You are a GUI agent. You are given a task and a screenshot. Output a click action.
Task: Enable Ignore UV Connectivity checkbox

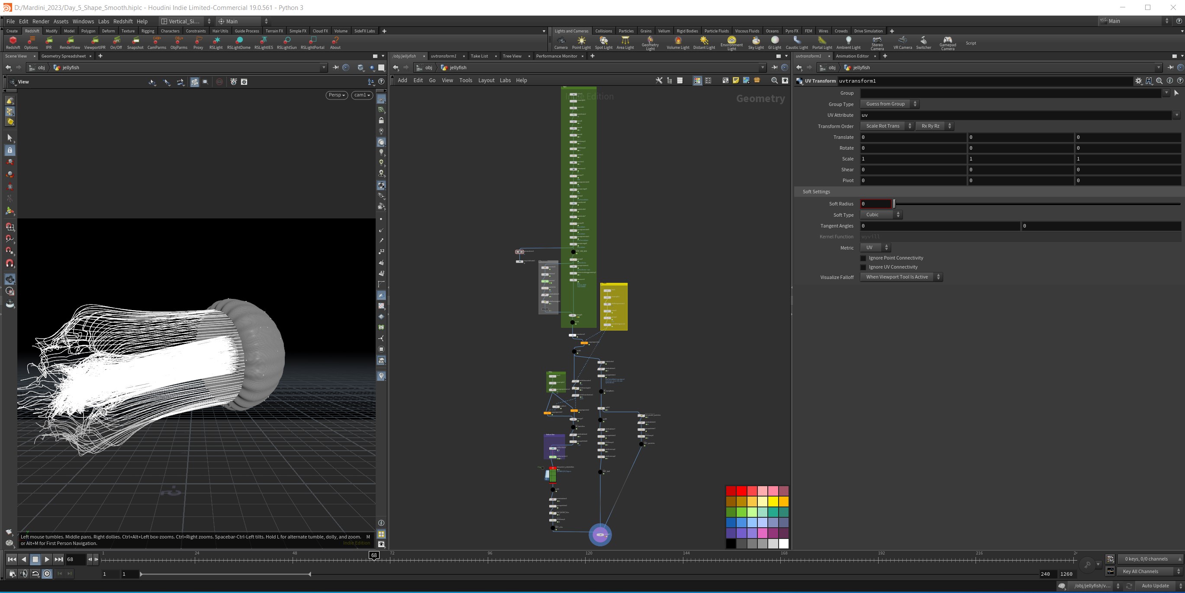pyautogui.click(x=863, y=267)
